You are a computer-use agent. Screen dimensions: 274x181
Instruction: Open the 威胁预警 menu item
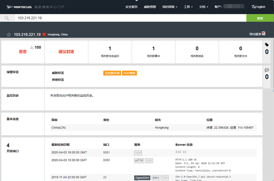coord(150,7)
